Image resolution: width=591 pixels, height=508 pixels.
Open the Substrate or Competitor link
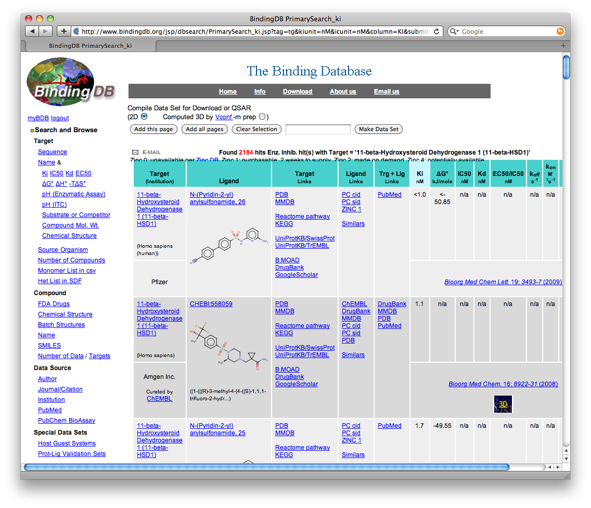point(76,214)
